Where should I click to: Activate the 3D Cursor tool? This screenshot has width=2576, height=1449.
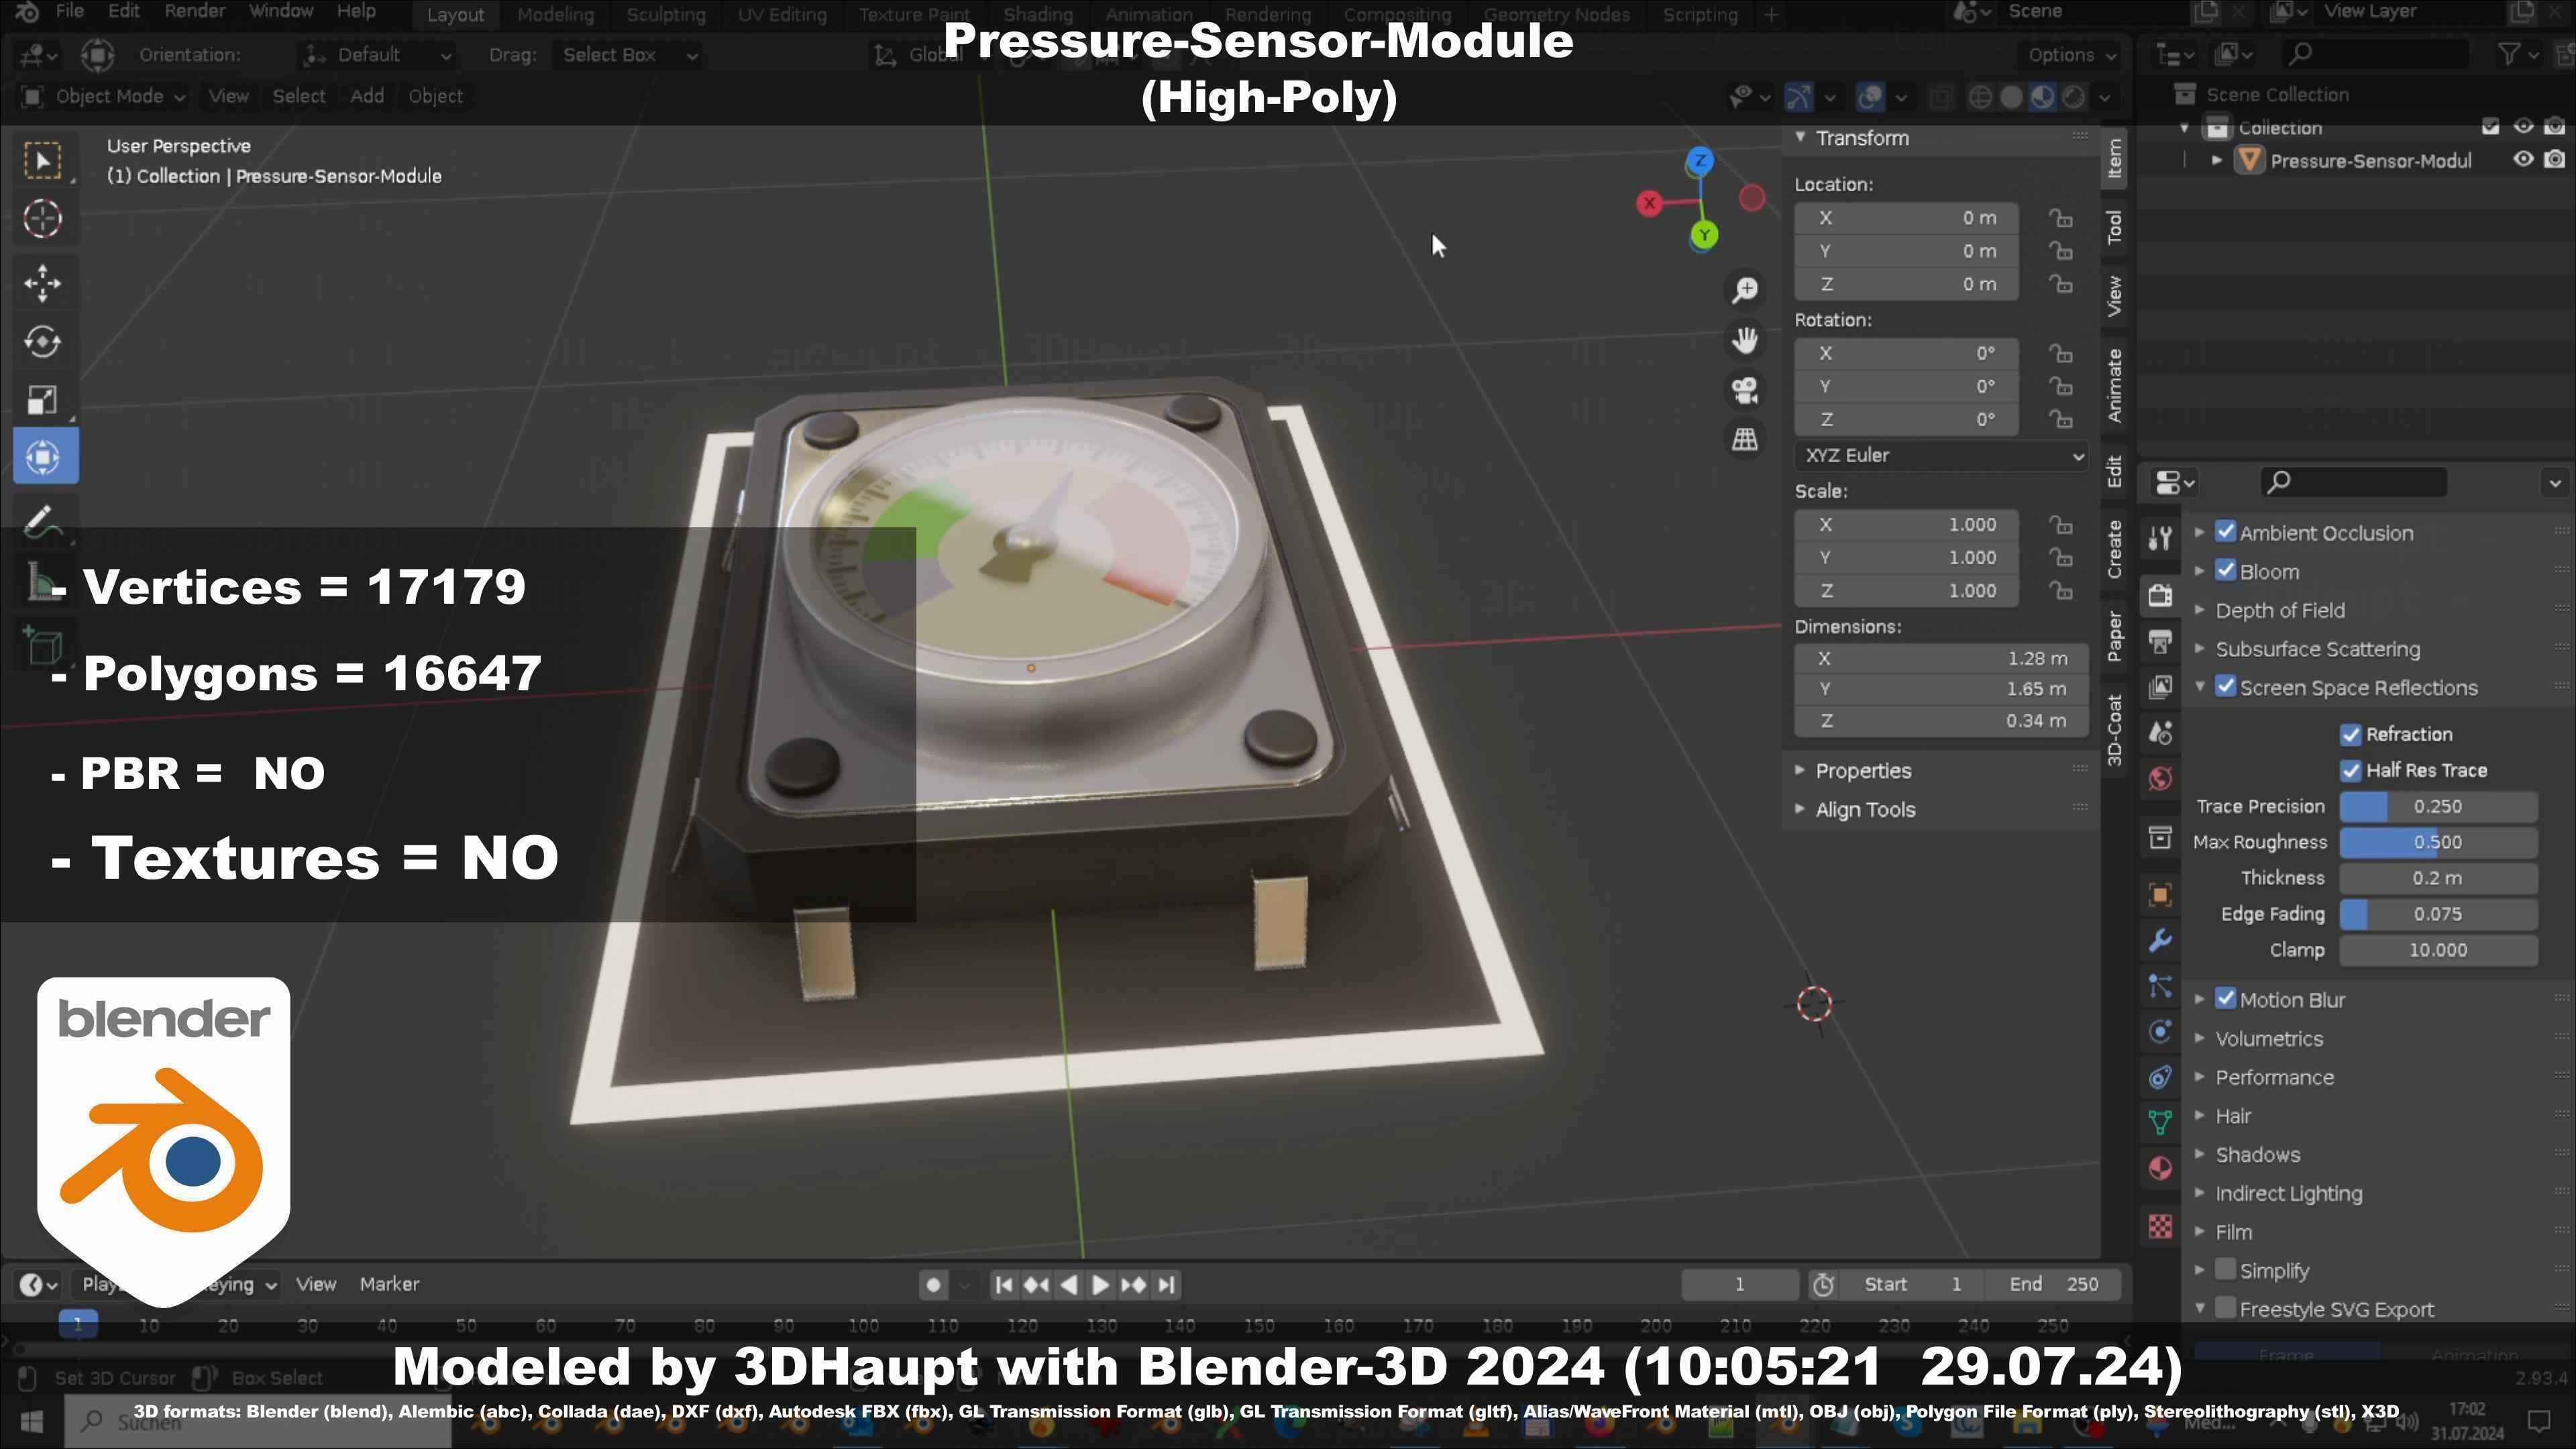tap(43, 219)
